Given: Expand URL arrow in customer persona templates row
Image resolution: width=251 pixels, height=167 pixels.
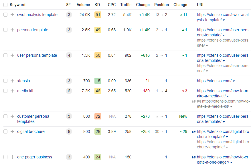Looking at the screenshot, I should tap(224, 122).
